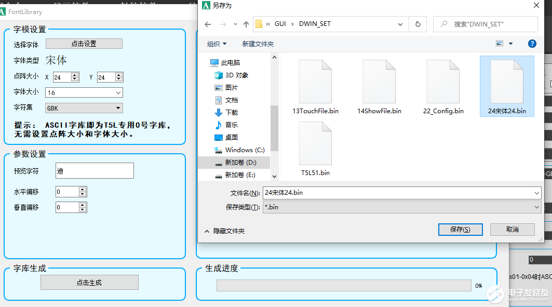This screenshot has width=552, height=307.
Task: Click the back navigation arrow
Action: [208, 24]
